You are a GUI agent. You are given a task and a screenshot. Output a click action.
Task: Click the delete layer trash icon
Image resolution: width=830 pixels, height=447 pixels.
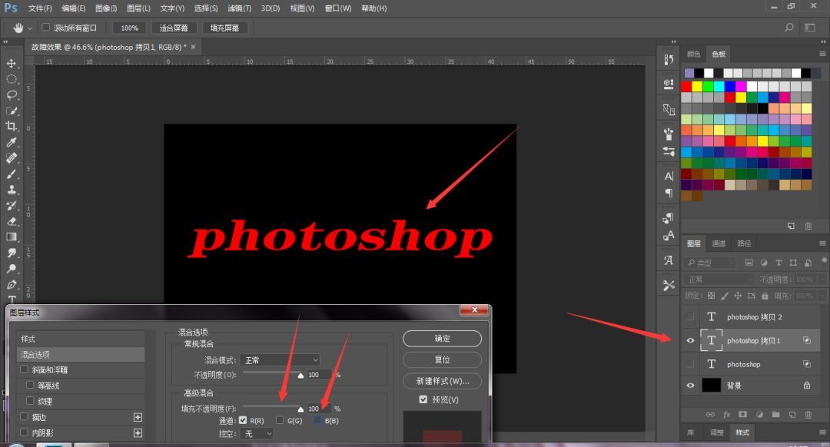point(808,415)
